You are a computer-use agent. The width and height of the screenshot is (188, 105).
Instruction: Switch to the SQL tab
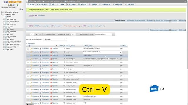[x=52, y=4]
